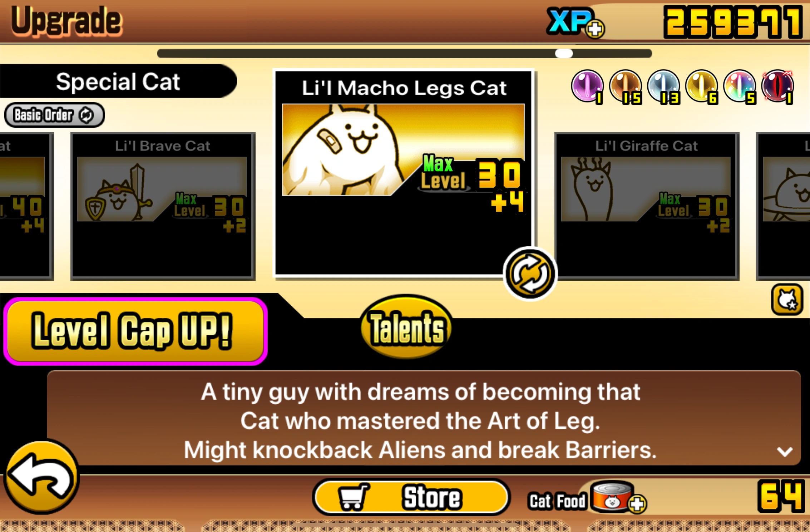This screenshot has width=810, height=532.
Task: Open the Talents button
Action: [406, 326]
